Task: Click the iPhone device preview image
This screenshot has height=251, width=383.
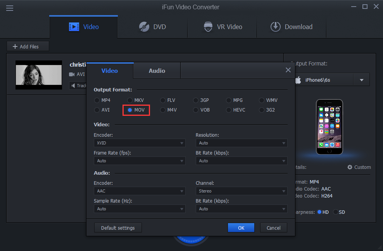Action: [329, 127]
